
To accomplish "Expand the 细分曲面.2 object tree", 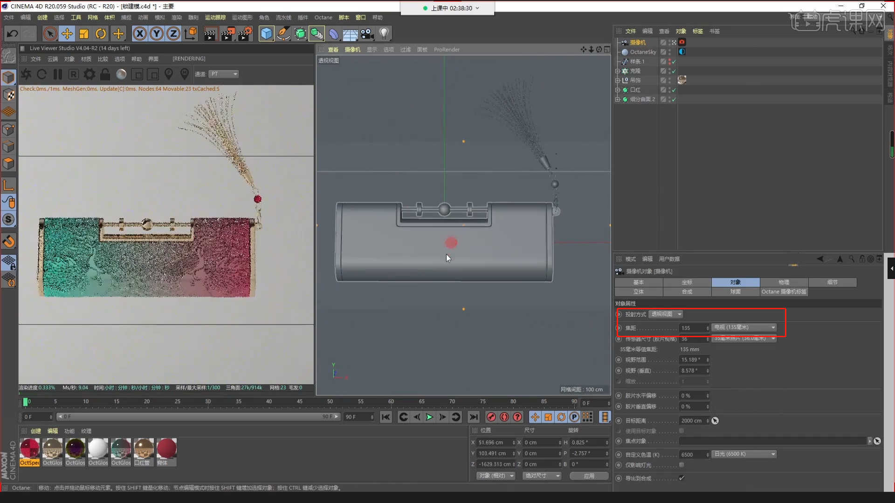I will click(618, 99).
